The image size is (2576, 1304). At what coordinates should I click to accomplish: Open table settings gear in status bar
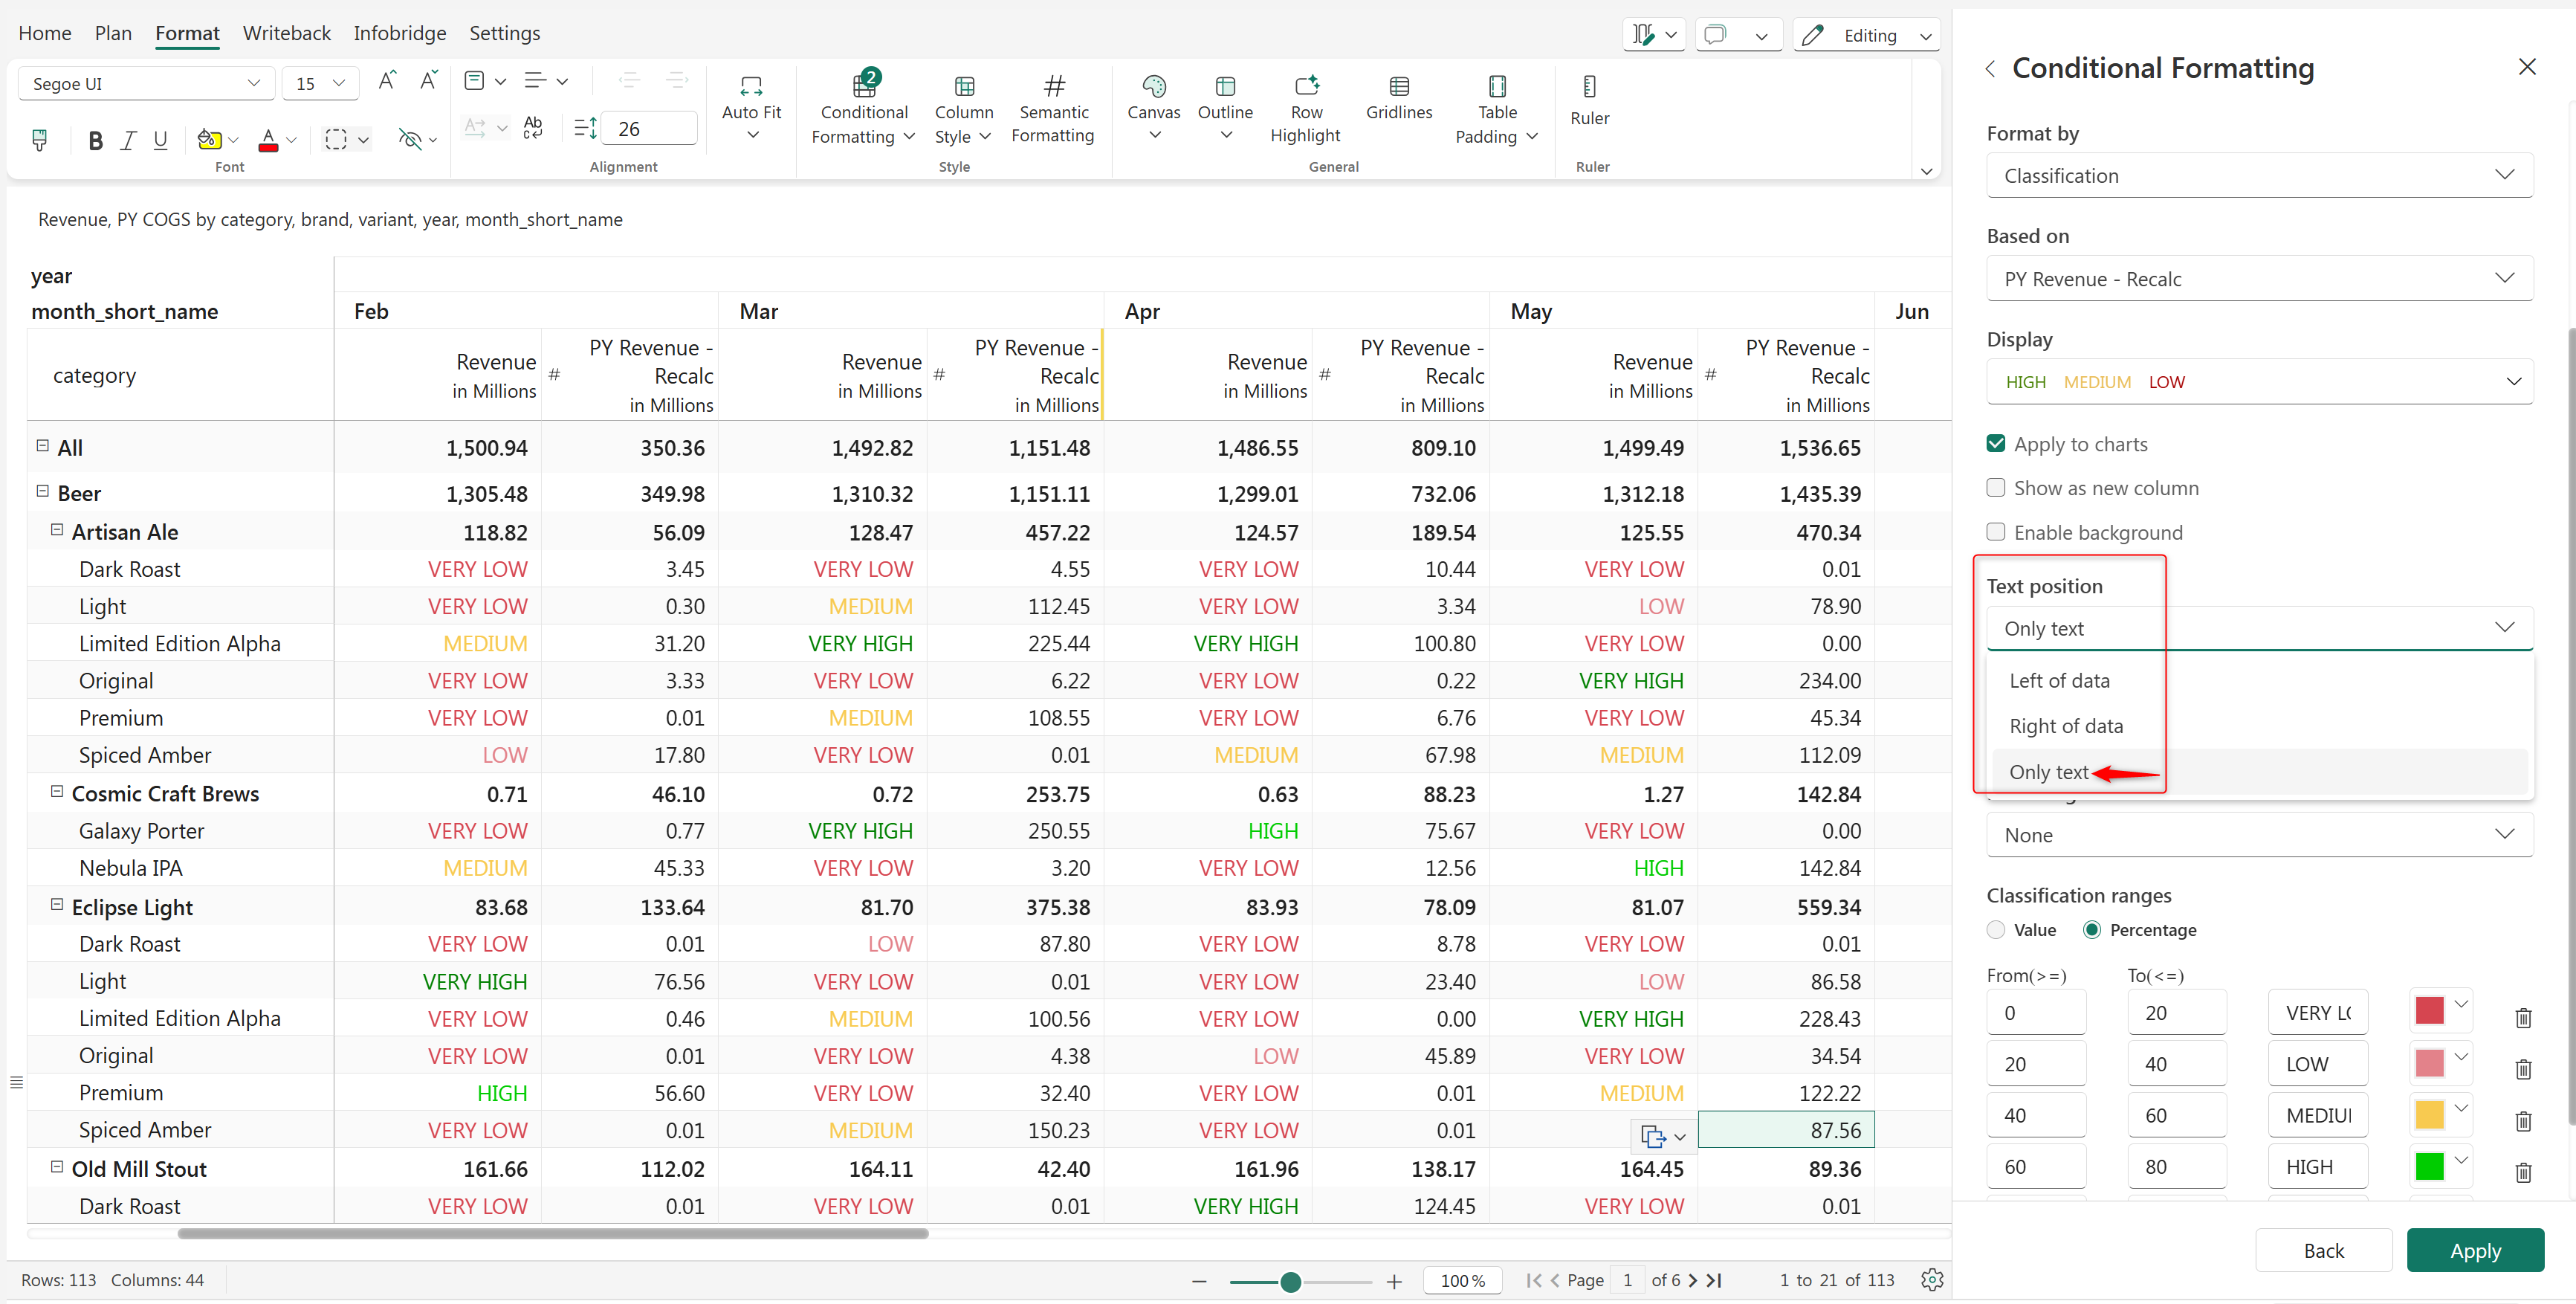1931,1280
